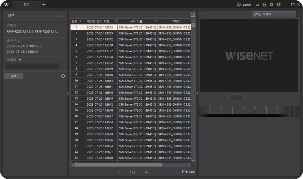303x179 pixels.
Task: Click the Wisenet W logo icon
Action: point(6,4)
